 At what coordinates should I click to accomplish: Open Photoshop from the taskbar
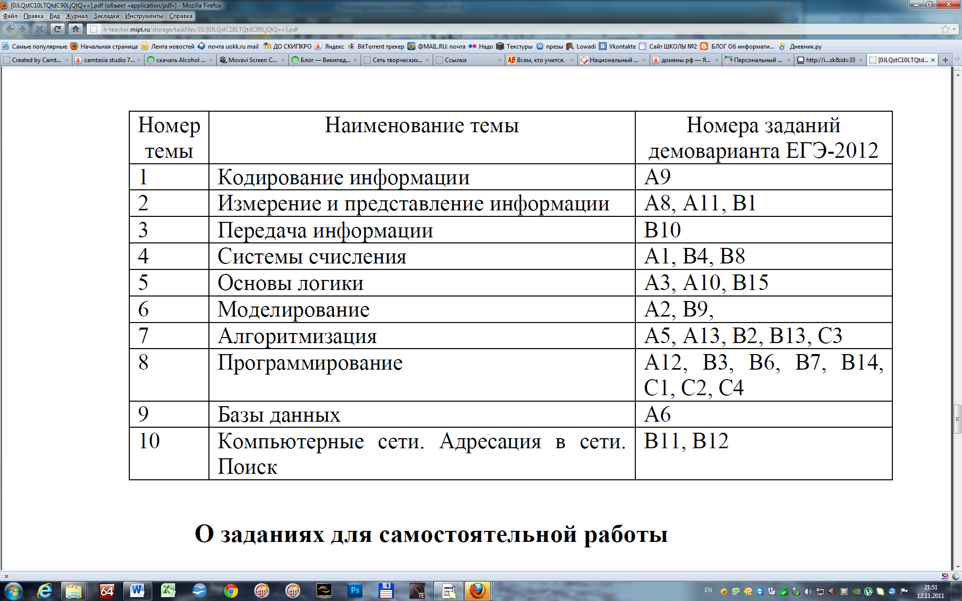(355, 591)
